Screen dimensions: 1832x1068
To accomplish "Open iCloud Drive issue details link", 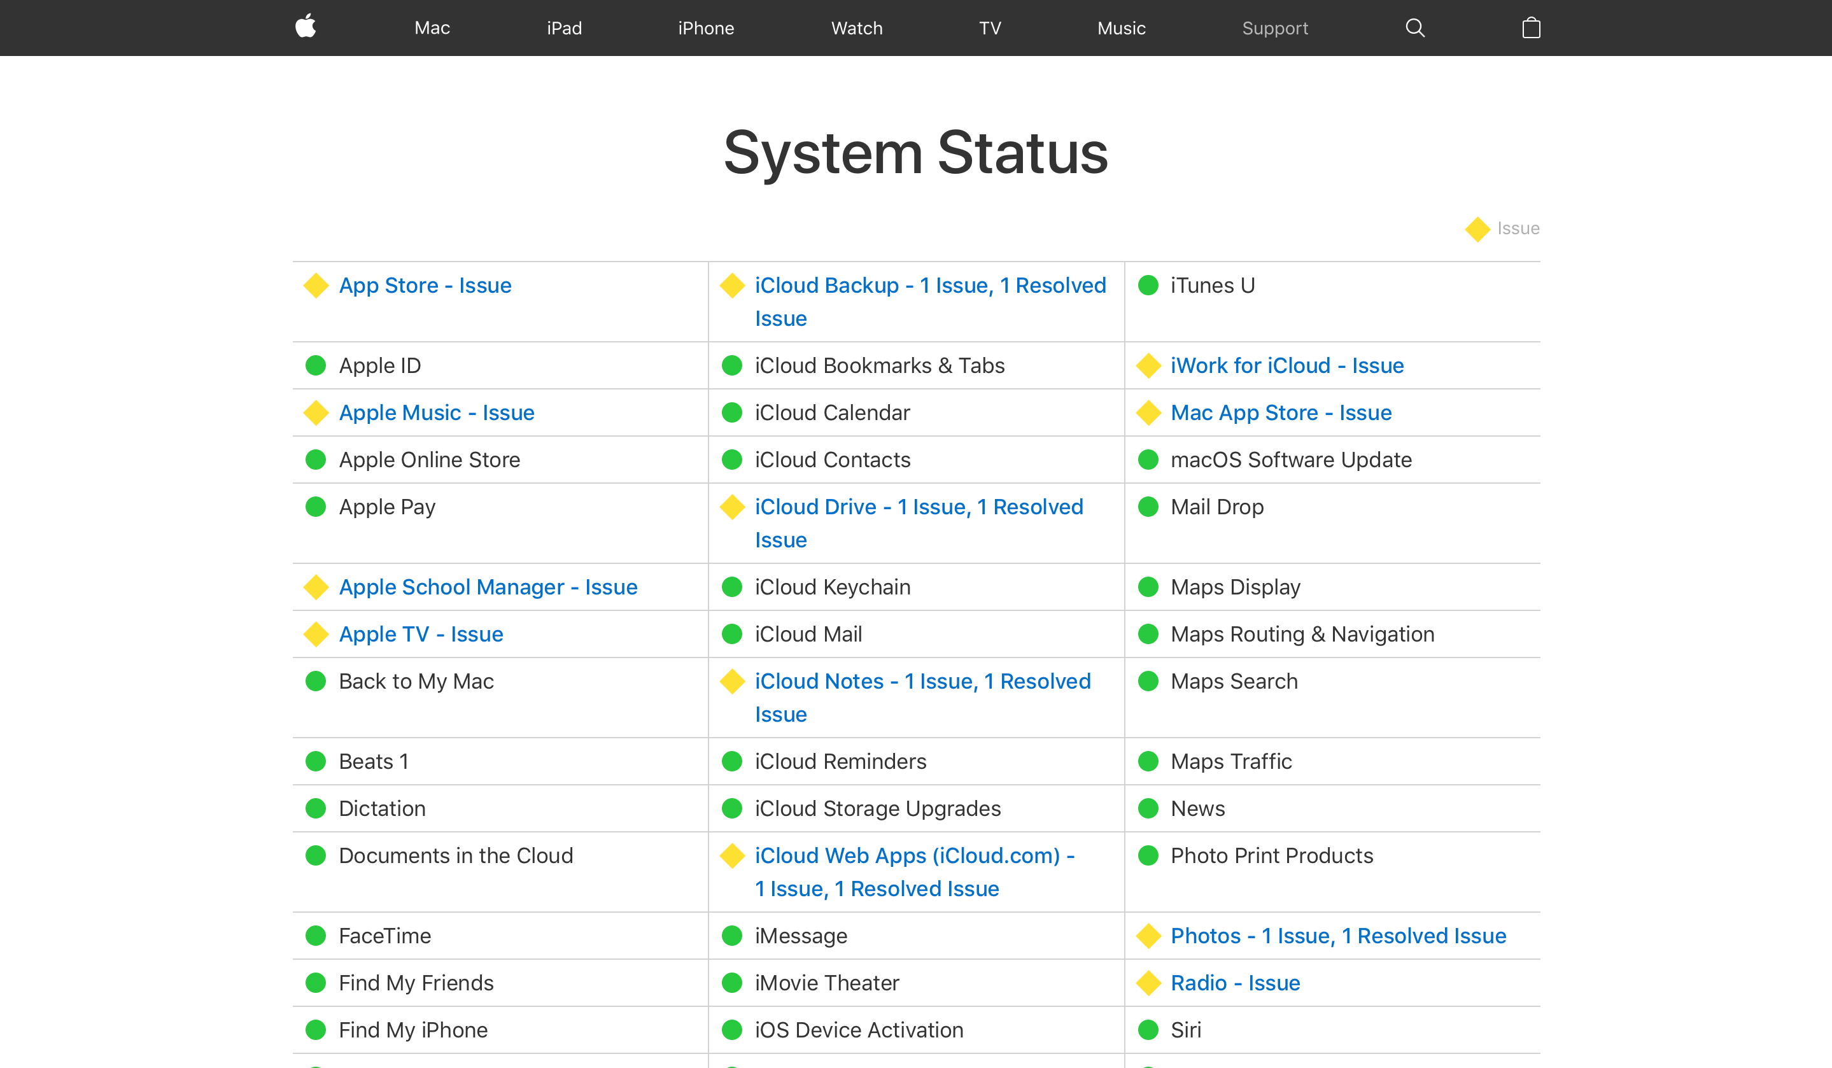I will coord(918,507).
